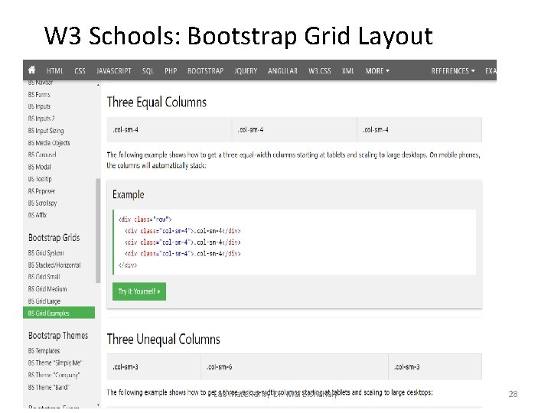Open BS Inputs 2 sidebar link

(41, 119)
